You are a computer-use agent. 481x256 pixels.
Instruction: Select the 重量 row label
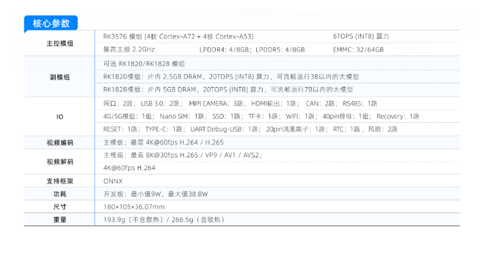point(60,220)
